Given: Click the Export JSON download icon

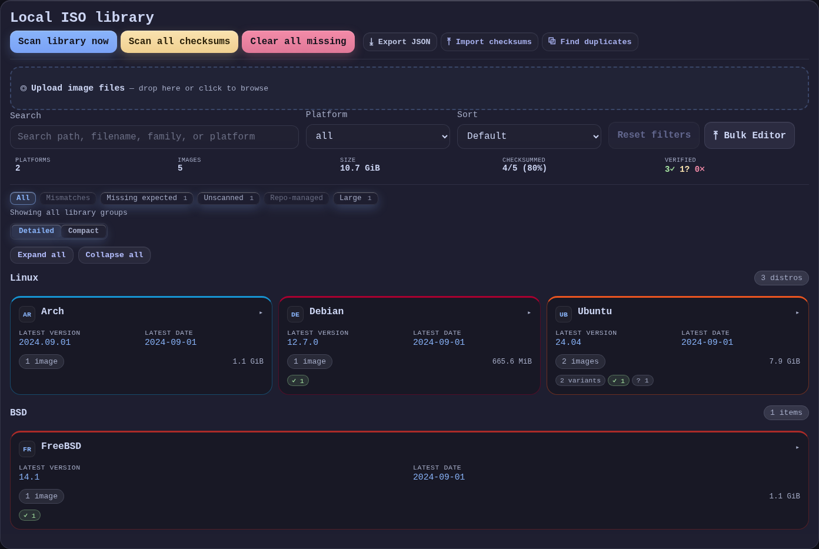Looking at the screenshot, I should click(371, 42).
